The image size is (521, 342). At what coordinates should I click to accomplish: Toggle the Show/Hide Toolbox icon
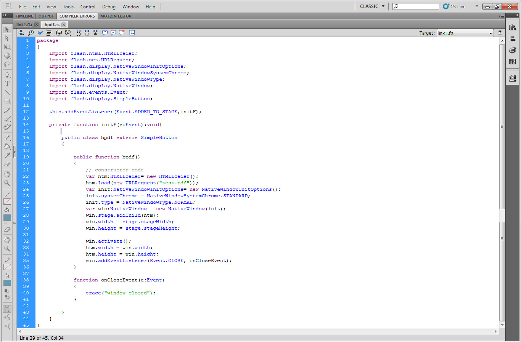(132, 33)
